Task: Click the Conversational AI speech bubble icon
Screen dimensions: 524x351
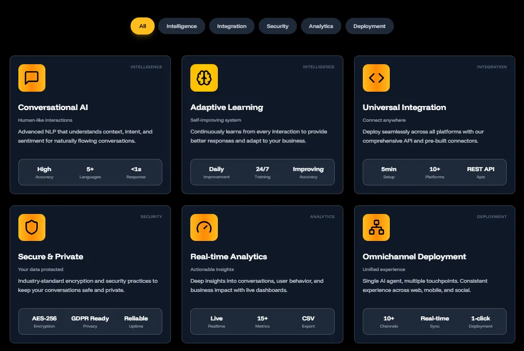Action: (x=32, y=78)
